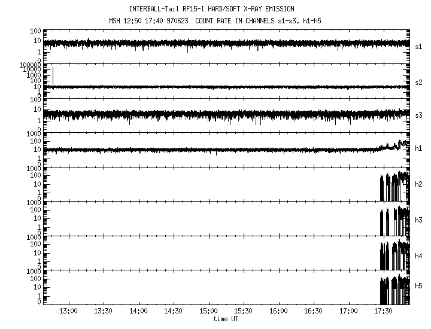Click the h3 channel label
This screenshot has width=431, height=329.
(x=418, y=220)
